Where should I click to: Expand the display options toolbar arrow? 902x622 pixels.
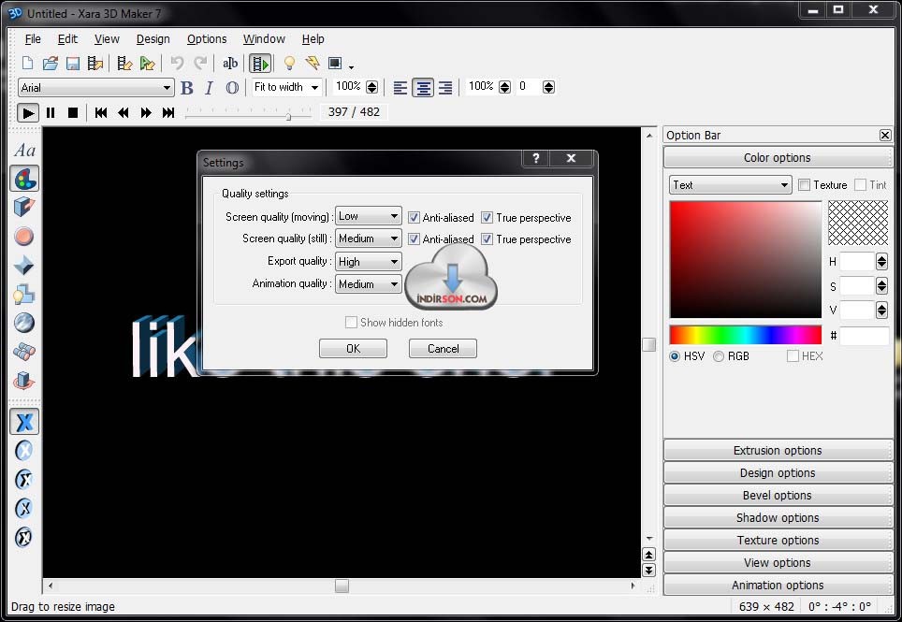click(351, 66)
